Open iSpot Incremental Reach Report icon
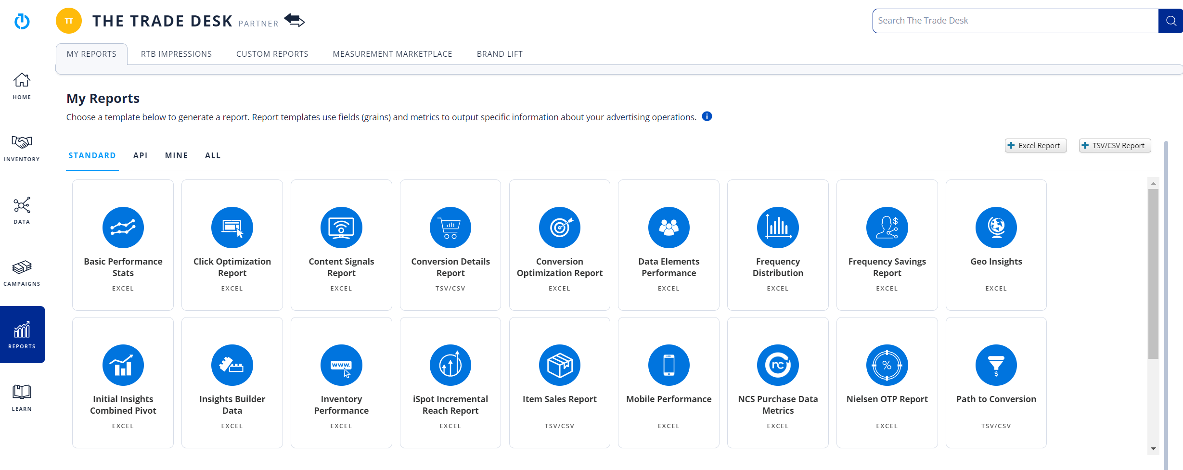 (450, 365)
